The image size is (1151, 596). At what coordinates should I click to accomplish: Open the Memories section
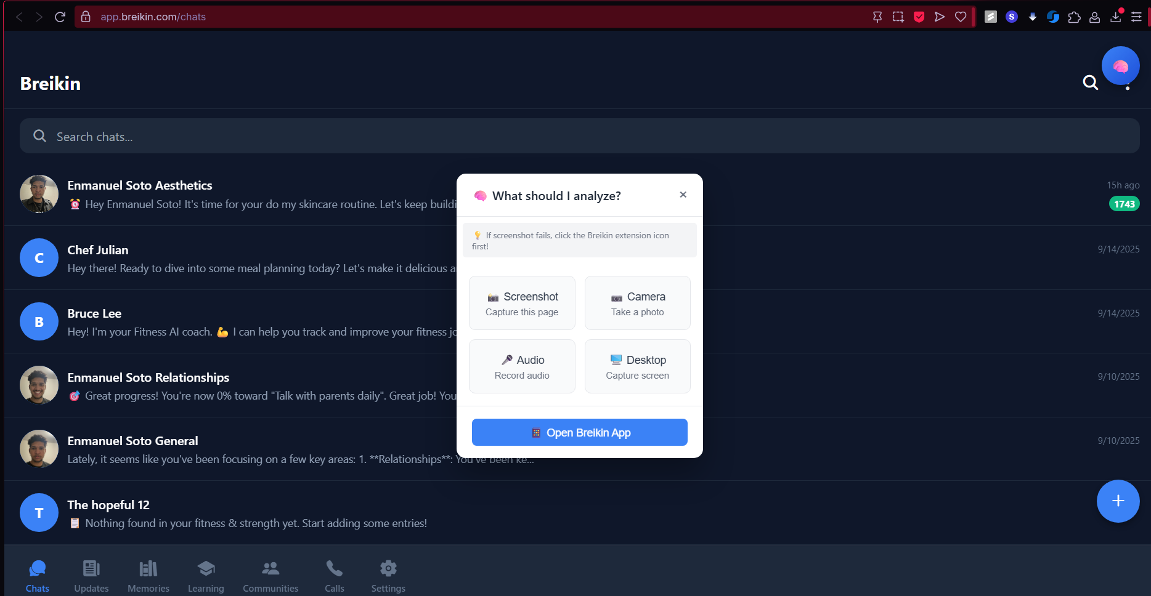pos(148,575)
